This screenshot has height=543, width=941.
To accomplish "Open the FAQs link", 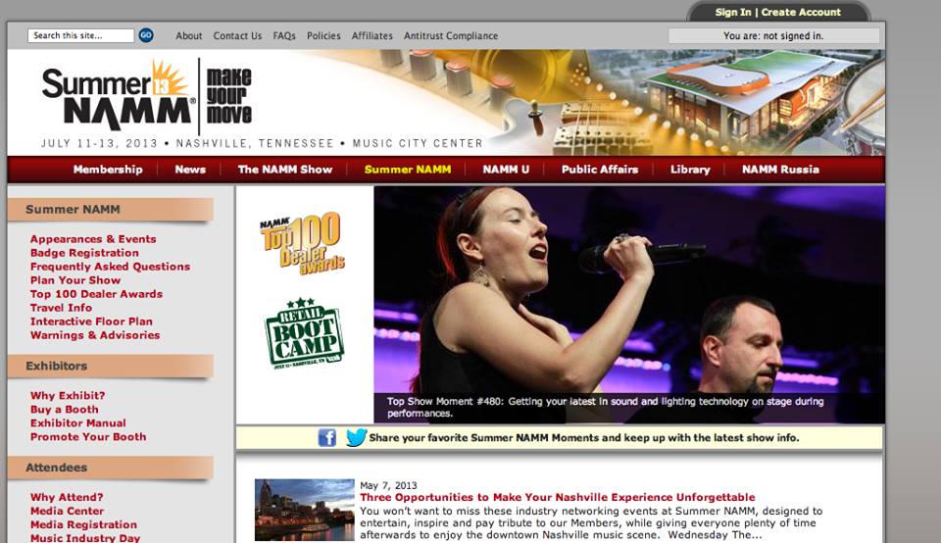I will pos(284,36).
